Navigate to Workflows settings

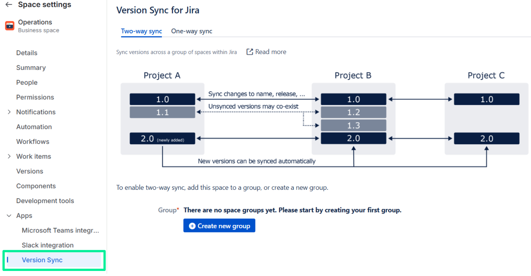tap(33, 142)
